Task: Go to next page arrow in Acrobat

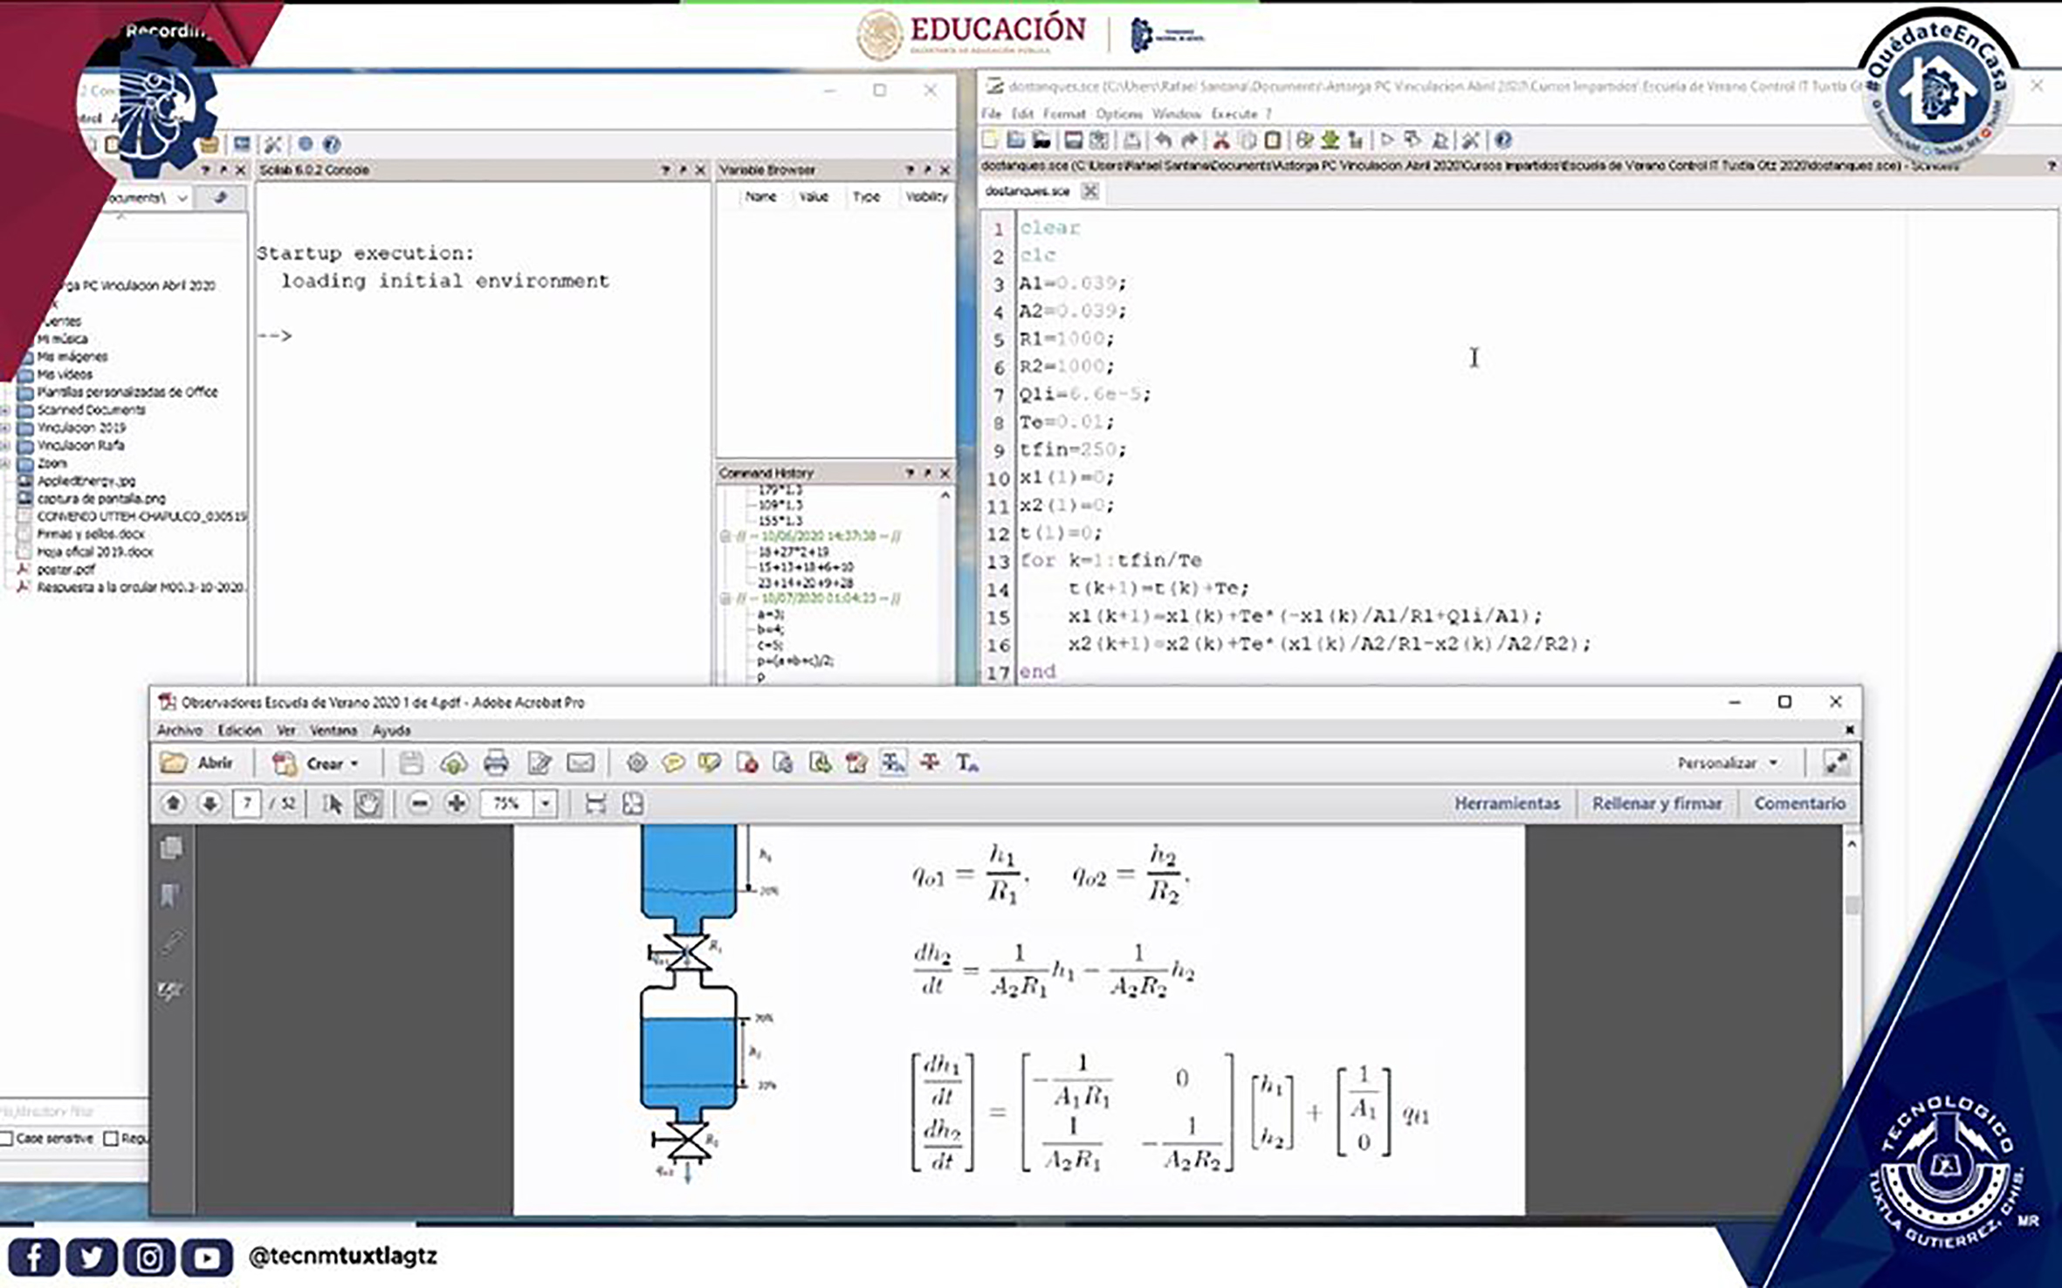Action: [x=210, y=804]
